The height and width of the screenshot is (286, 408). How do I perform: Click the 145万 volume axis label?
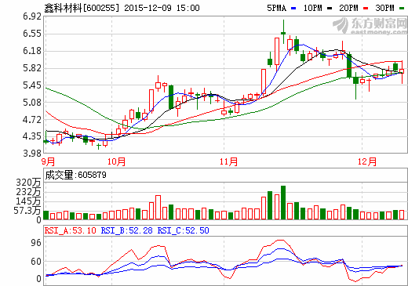[x=28, y=201]
